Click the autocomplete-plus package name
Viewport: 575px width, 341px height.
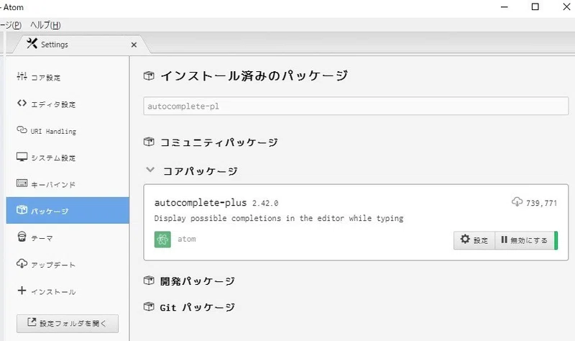[201, 203]
